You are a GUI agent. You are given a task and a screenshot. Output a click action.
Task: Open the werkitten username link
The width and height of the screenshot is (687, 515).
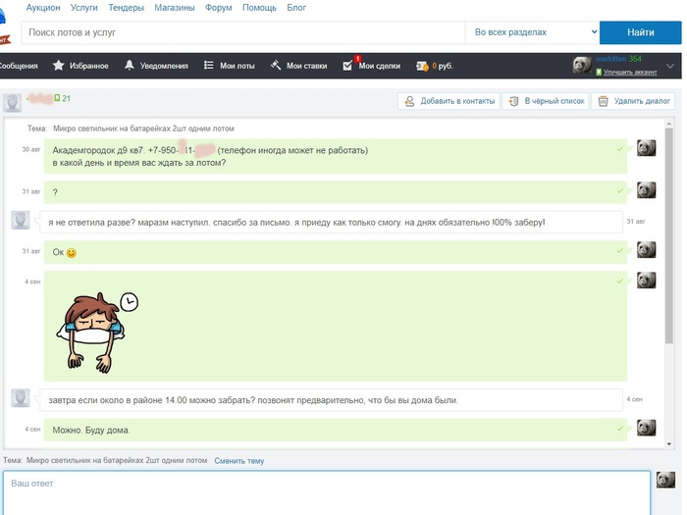tap(610, 59)
